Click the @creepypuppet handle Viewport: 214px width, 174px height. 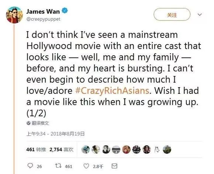[43, 19]
